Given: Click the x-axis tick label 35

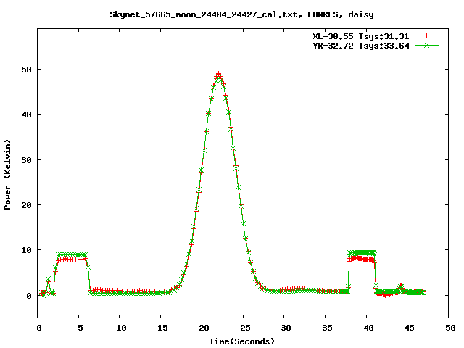Looking at the screenshot, I should coord(327,328).
